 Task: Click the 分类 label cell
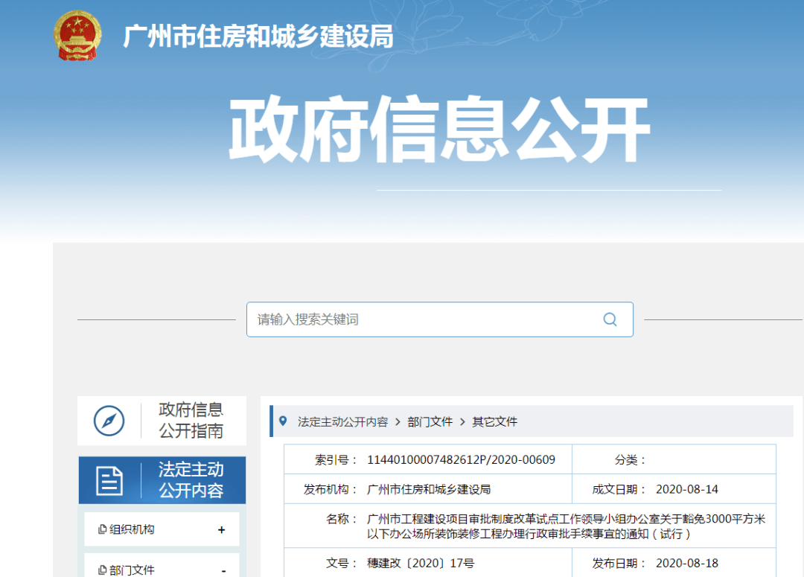[630, 459]
